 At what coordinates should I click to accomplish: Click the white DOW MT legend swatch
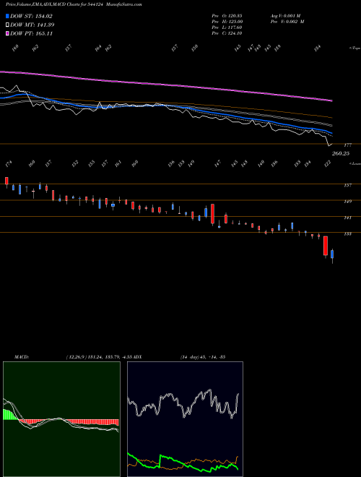7,25
